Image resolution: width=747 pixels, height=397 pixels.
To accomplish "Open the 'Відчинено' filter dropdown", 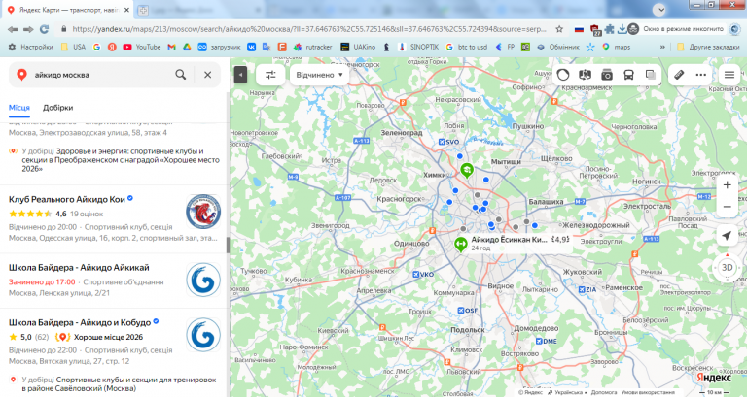I will (319, 75).
